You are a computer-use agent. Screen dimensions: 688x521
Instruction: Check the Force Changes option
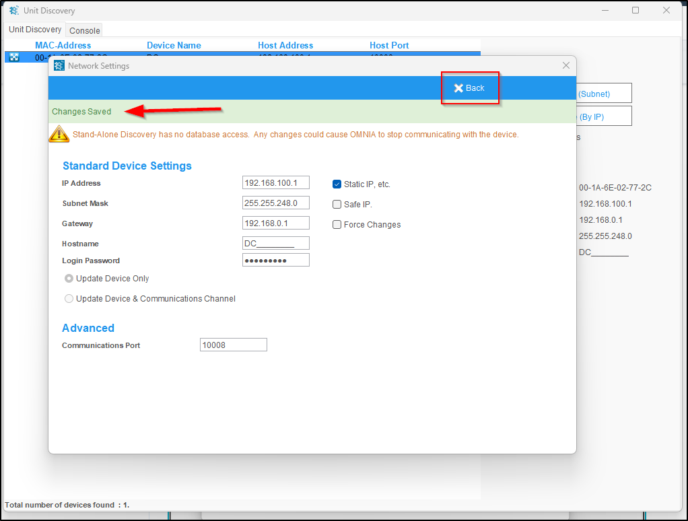point(337,225)
